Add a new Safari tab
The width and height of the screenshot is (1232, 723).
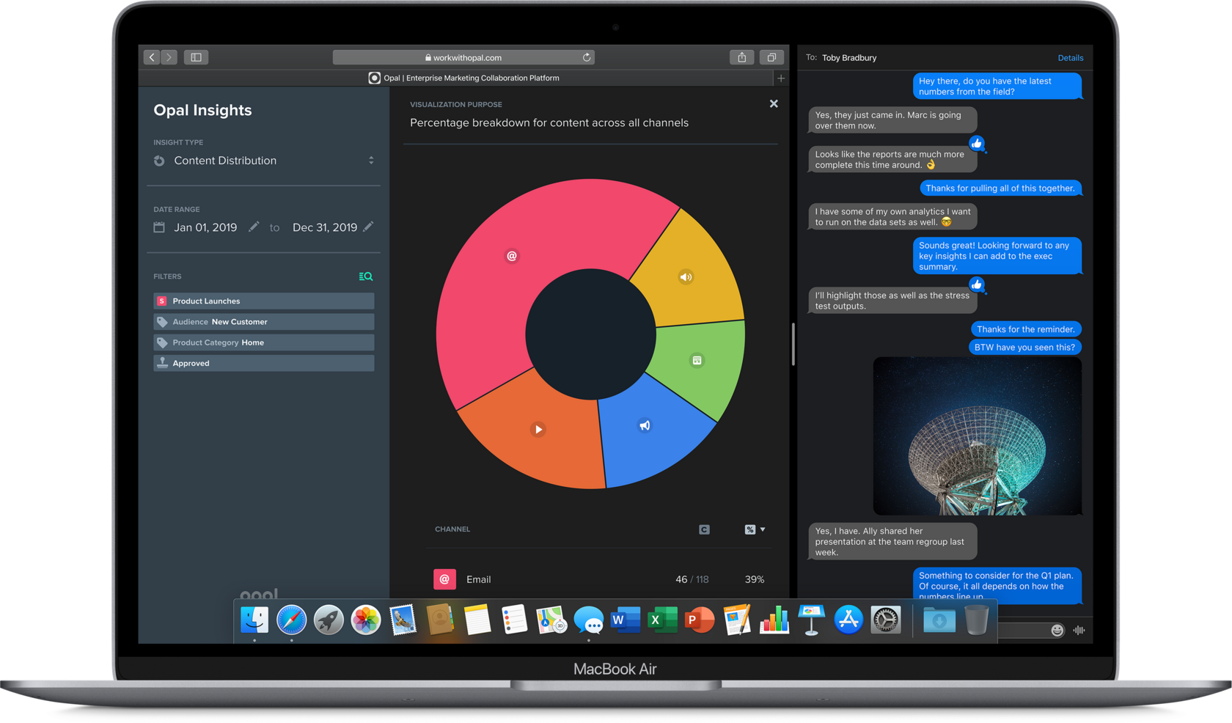pyautogui.click(x=781, y=78)
